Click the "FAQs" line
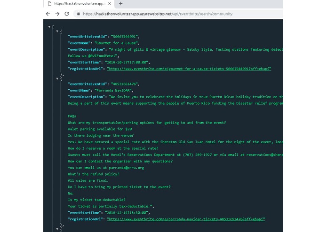Viewport: 327px width, 232px height. tap(72, 116)
